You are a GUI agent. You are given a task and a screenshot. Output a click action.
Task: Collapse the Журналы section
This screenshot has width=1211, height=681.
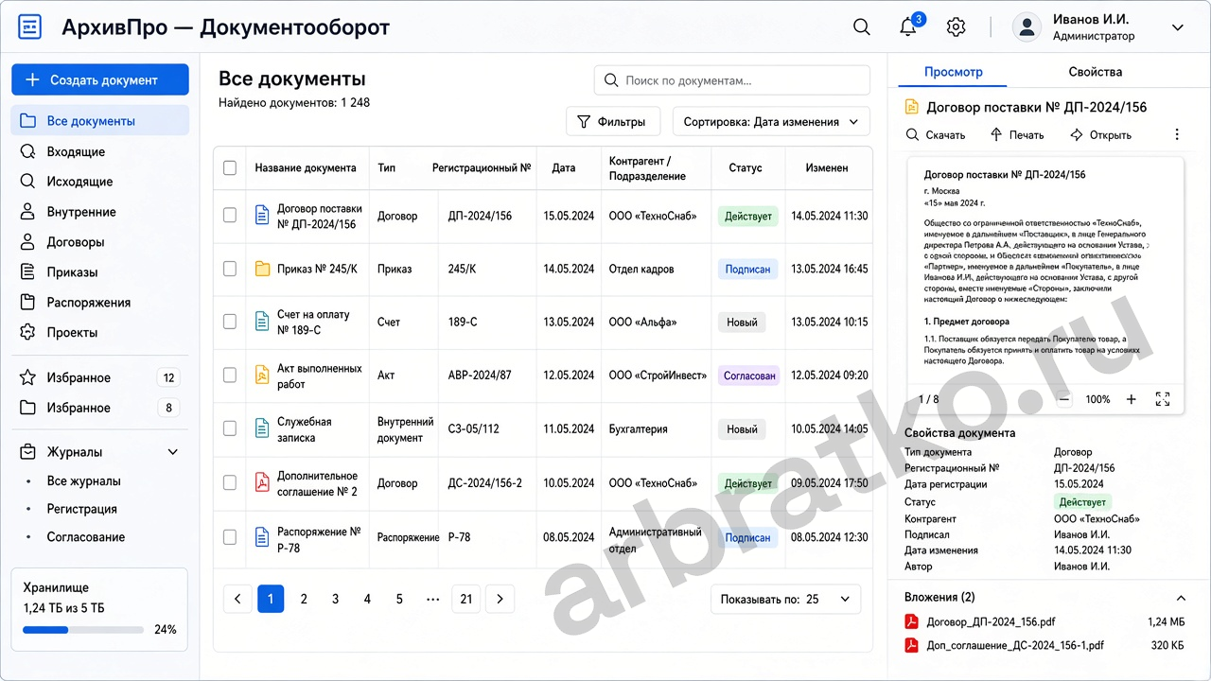[173, 452]
